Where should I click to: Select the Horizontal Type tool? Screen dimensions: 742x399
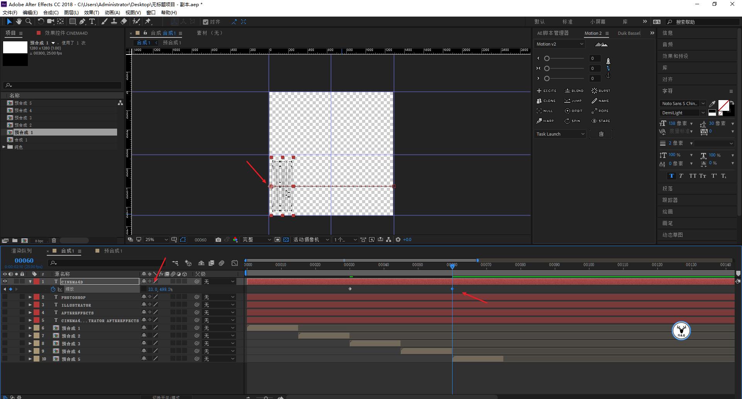(x=92, y=22)
